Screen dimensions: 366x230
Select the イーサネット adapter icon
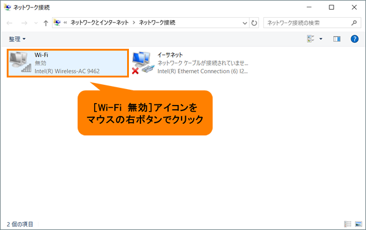point(143,63)
